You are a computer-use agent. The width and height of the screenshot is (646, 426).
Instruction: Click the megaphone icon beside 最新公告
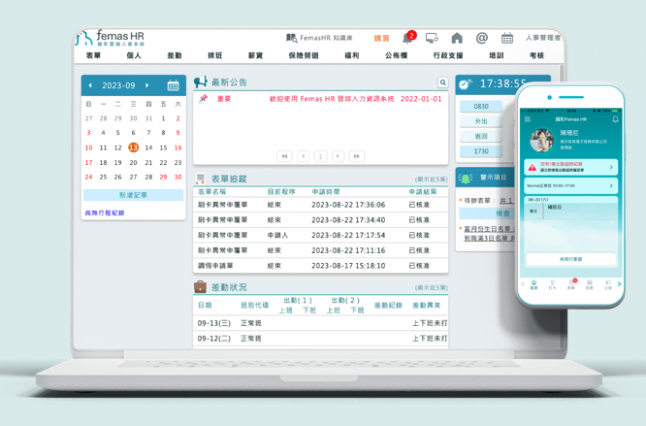pos(201,82)
